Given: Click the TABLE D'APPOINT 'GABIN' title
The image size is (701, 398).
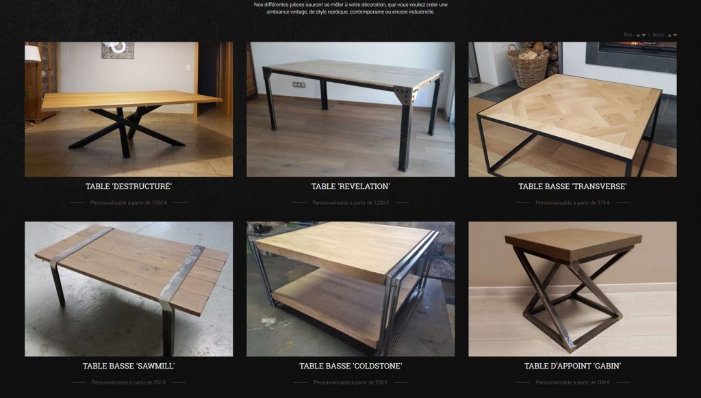Looking at the screenshot, I should tap(572, 366).
